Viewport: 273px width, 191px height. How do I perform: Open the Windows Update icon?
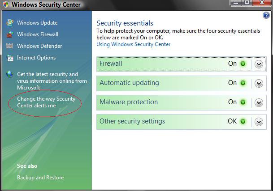[x=10, y=23]
